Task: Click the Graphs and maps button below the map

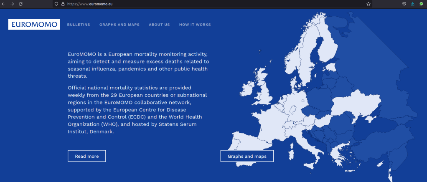Action: [x=247, y=156]
